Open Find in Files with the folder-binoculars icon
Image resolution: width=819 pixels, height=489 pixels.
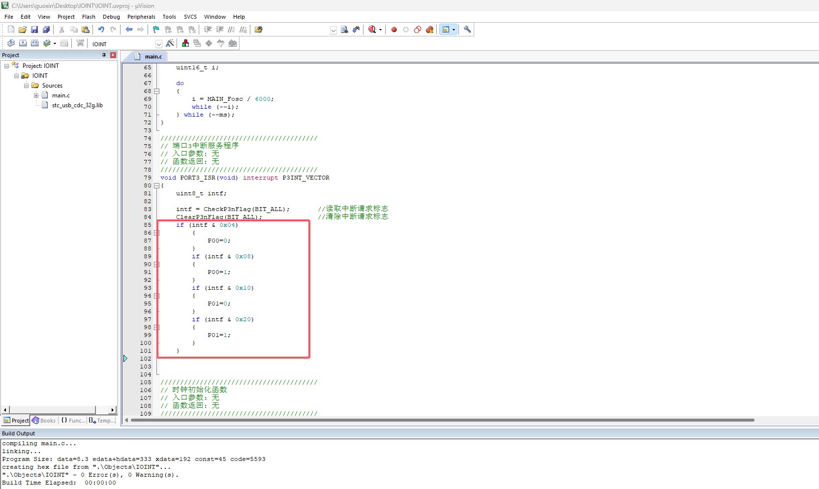point(259,30)
